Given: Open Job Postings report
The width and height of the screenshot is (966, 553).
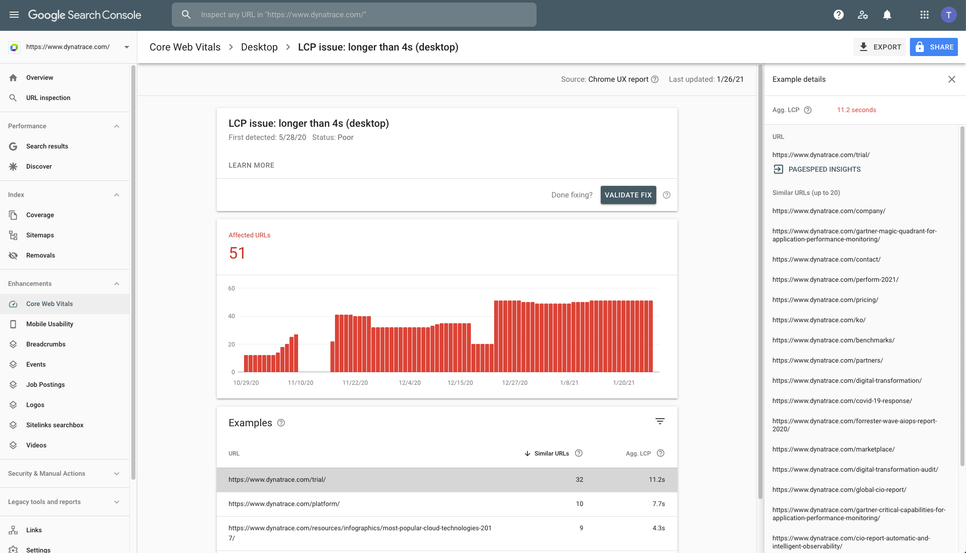Looking at the screenshot, I should (x=65, y=385).
